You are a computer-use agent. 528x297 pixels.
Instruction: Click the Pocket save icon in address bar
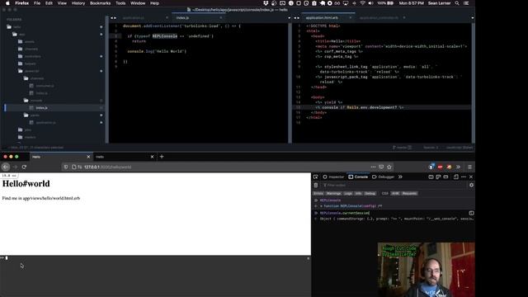click(x=381, y=167)
